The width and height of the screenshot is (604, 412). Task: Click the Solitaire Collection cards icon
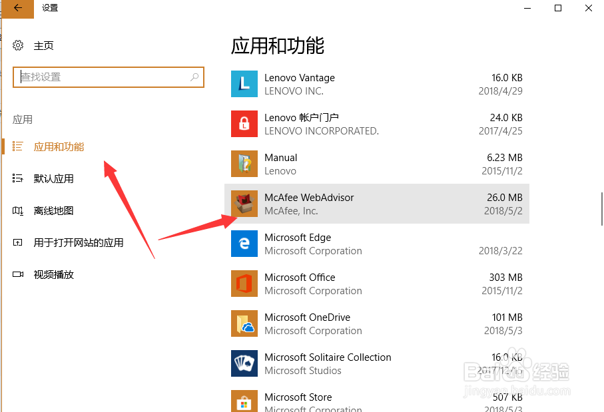click(x=244, y=363)
